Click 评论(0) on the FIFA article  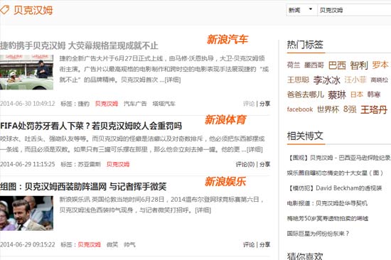tap(245, 165)
